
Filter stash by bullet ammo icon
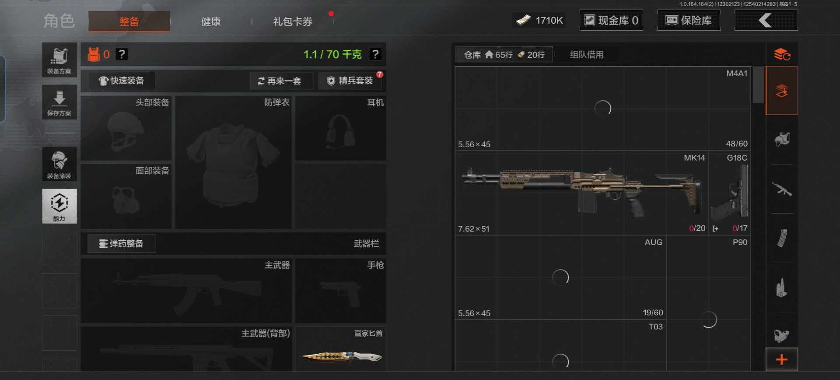tap(782, 288)
